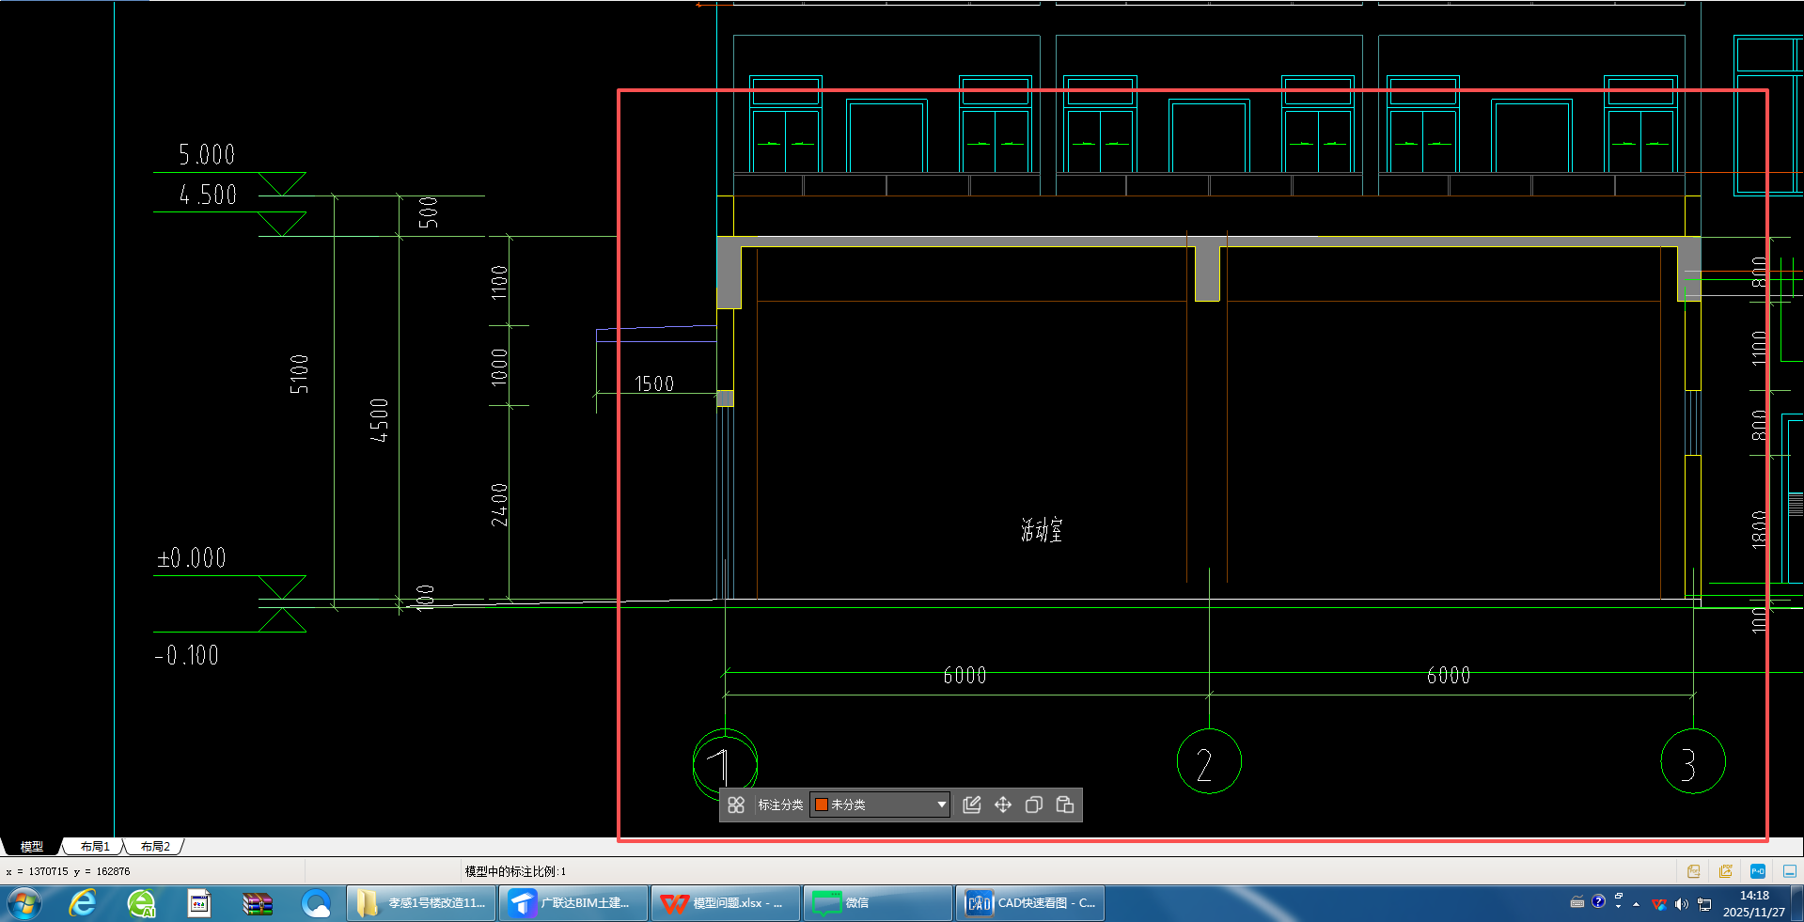Click the paste annotation icon

coord(1065,805)
